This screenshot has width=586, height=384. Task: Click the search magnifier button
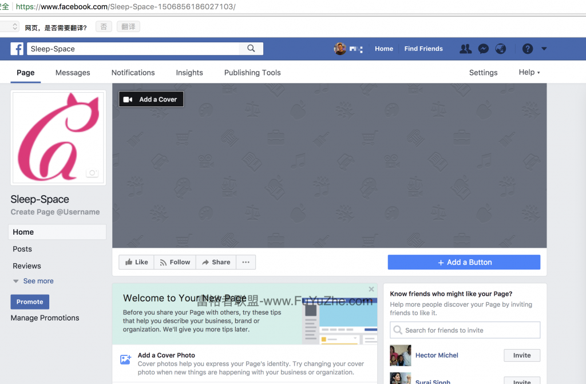(x=251, y=49)
